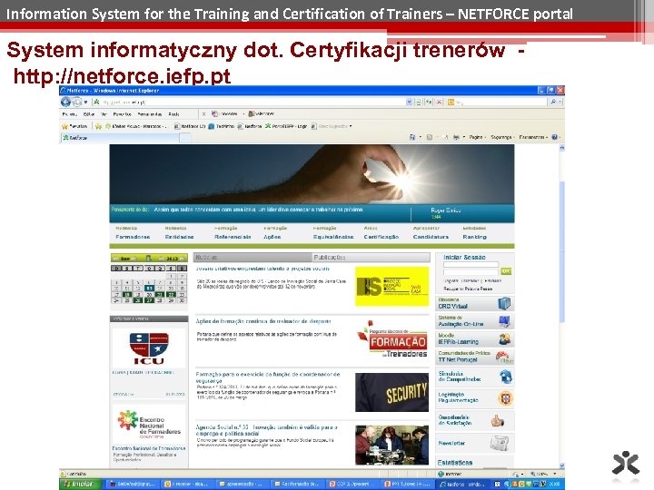654x490 pixels.
Task: Open the Simulador de Competências icon
Action: (506, 377)
